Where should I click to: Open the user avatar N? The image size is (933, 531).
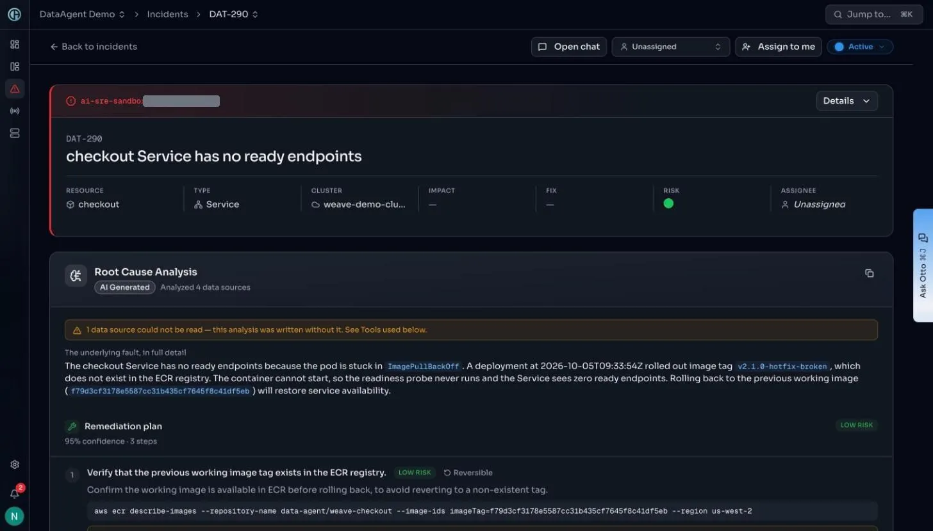[14, 516]
